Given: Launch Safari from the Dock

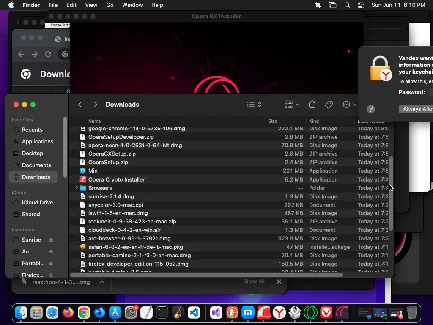Looking at the screenshot, I should pos(52,313).
